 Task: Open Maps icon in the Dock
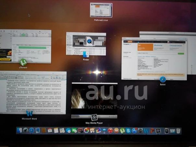[62, 130]
